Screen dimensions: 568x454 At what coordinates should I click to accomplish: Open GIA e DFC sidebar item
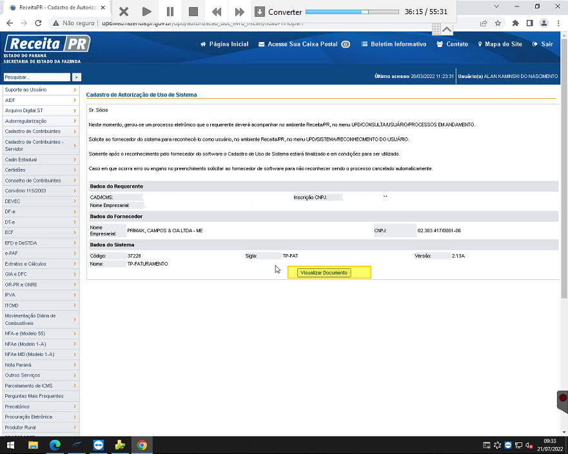pyautogui.click(x=41, y=274)
